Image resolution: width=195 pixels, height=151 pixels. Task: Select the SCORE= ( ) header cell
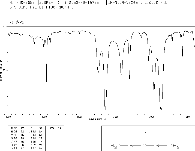(x=53, y=2)
